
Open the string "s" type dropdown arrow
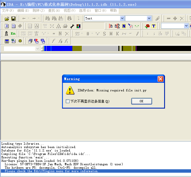pyautogui.click(x=48, y=34)
